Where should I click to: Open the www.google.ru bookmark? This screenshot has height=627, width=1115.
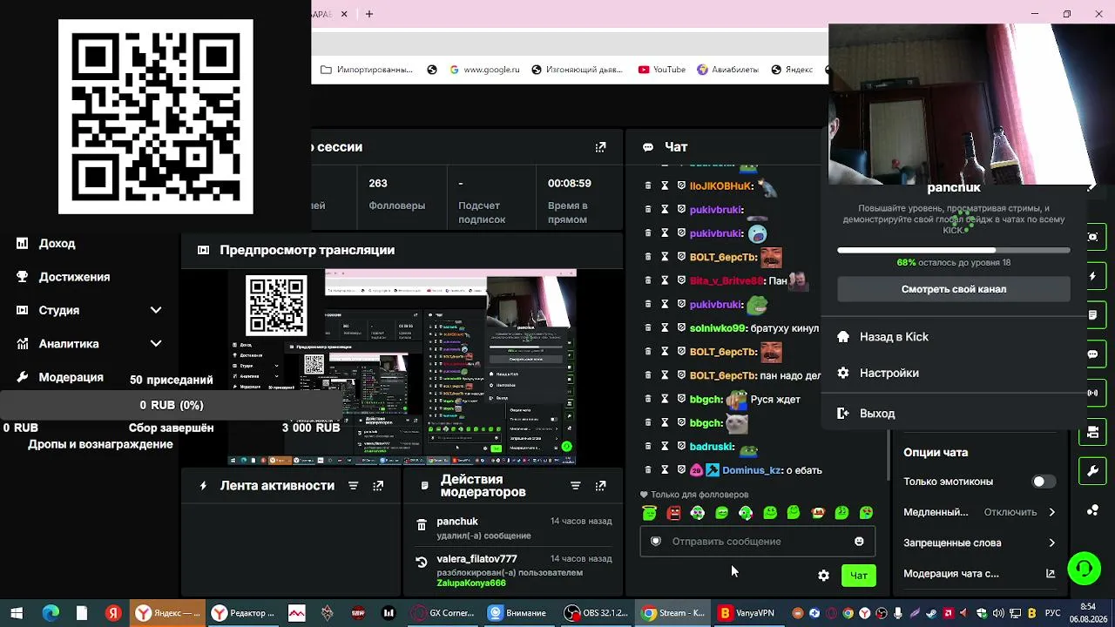(x=485, y=70)
